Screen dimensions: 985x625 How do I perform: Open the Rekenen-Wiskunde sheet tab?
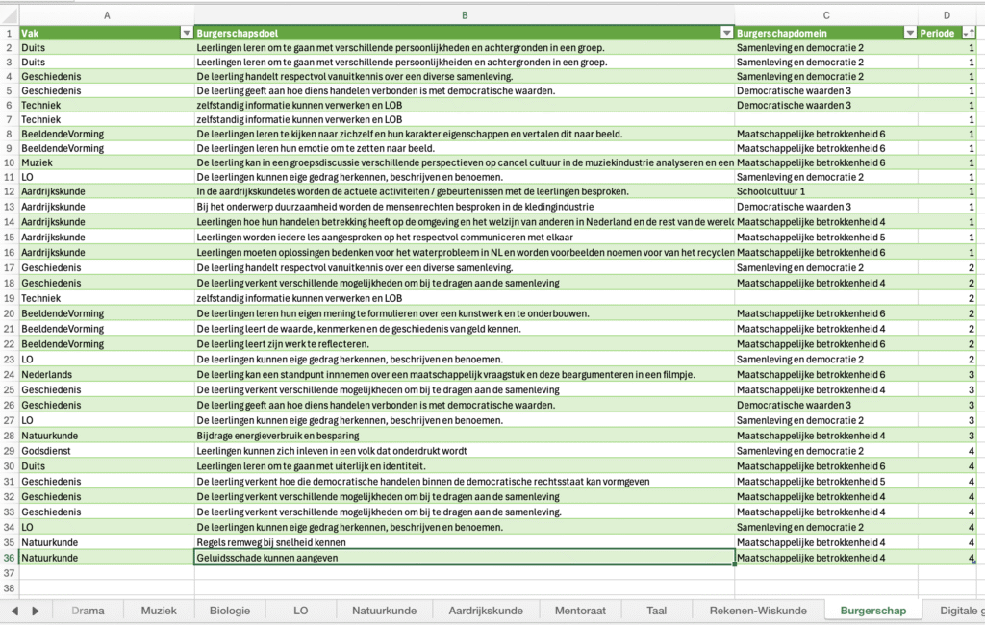point(757,610)
